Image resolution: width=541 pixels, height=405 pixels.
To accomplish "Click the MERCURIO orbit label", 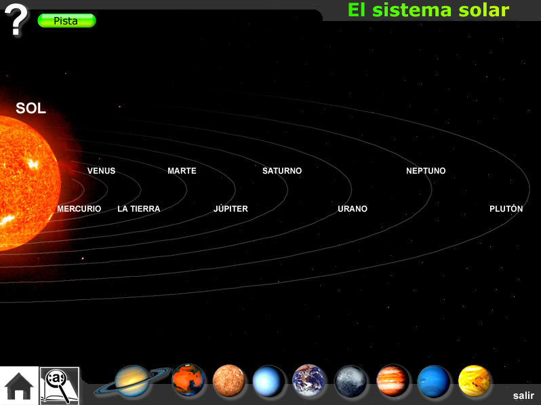I will [x=79, y=208].
